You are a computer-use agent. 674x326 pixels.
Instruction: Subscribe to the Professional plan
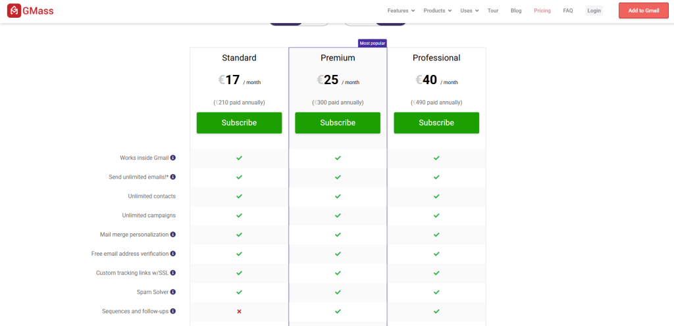click(x=436, y=123)
